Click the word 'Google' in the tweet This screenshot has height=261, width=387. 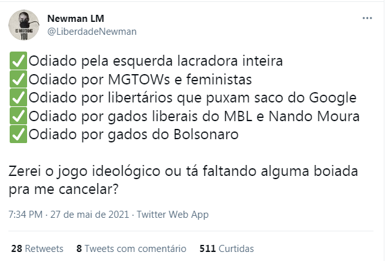click(333, 98)
